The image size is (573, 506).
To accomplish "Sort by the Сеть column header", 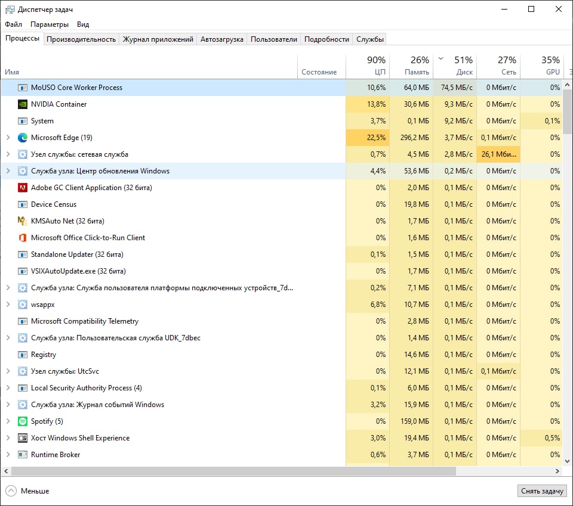I will (498, 66).
